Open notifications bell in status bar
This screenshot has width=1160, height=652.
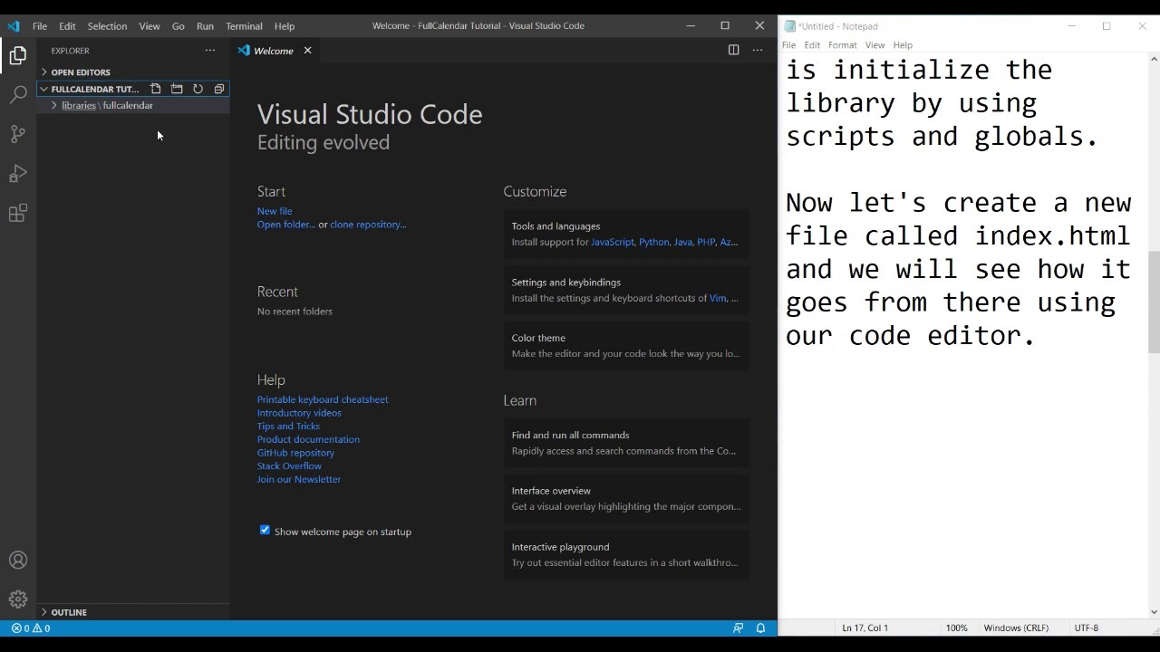pos(760,628)
